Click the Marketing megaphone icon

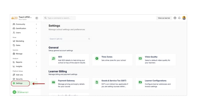pyautogui.click(x=14, y=41)
